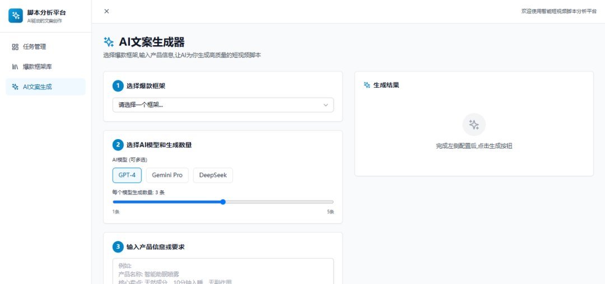Click the product info text area

coord(223,271)
